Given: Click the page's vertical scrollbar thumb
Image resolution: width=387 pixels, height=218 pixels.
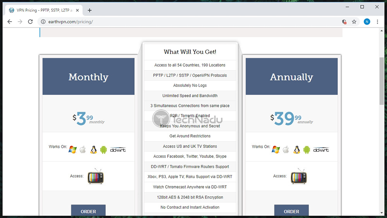Looking at the screenshot, I should (x=382, y=81).
